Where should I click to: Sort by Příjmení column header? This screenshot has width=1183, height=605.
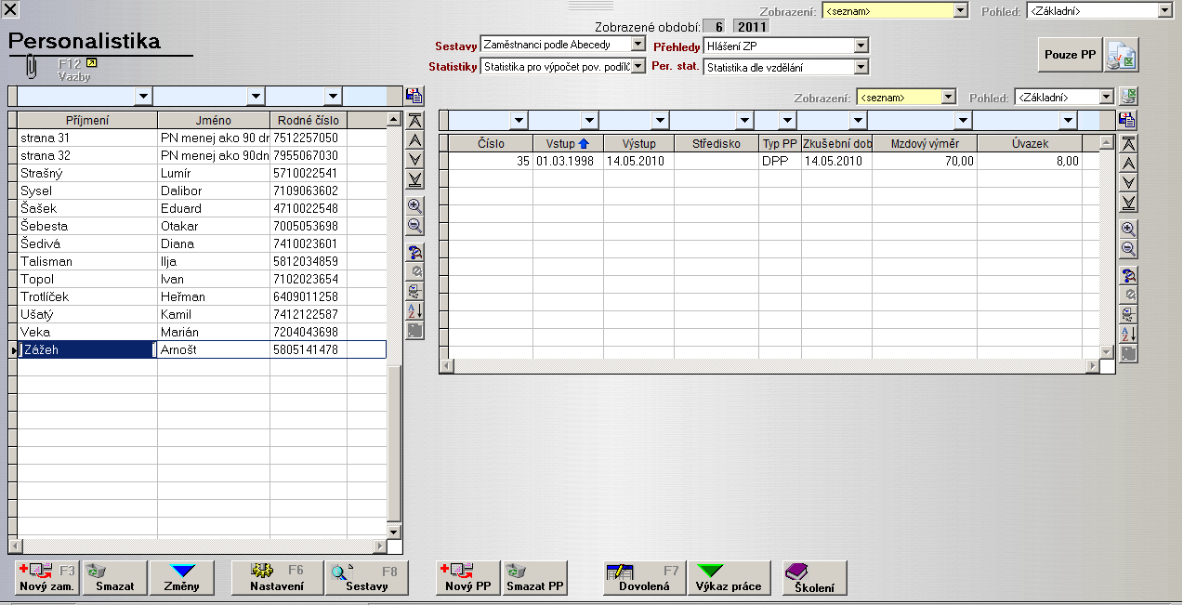pyautogui.click(x=87, y=121)
